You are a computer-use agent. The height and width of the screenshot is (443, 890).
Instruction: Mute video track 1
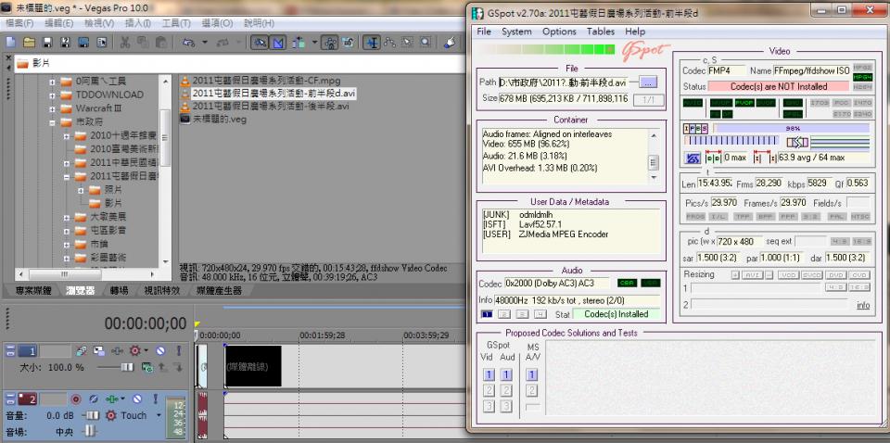160,351
